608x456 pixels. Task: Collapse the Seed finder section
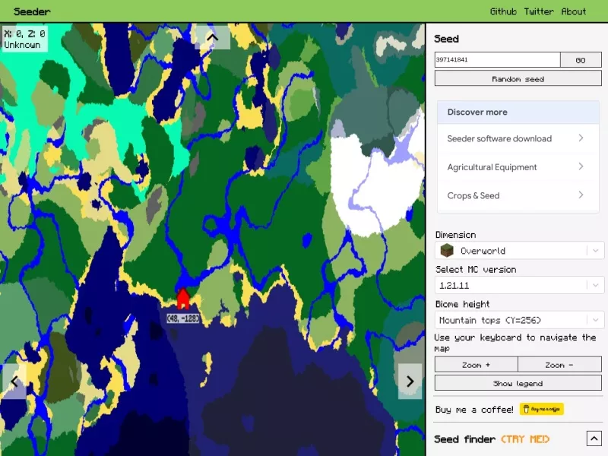pos(594,439)
